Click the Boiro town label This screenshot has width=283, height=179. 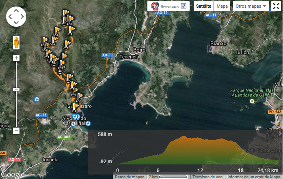(139, 50)
